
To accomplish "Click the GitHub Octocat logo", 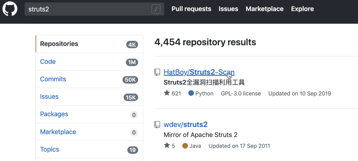I will 10,9.
